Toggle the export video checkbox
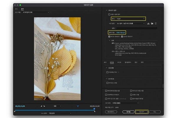Screen dimensions: 177x118 coord(109,36)
